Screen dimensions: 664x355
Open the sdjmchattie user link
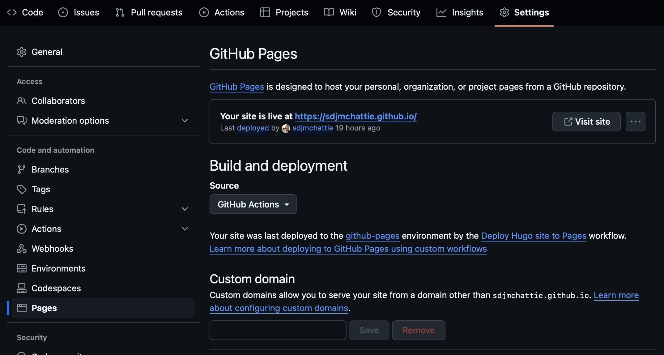point(313,128)
